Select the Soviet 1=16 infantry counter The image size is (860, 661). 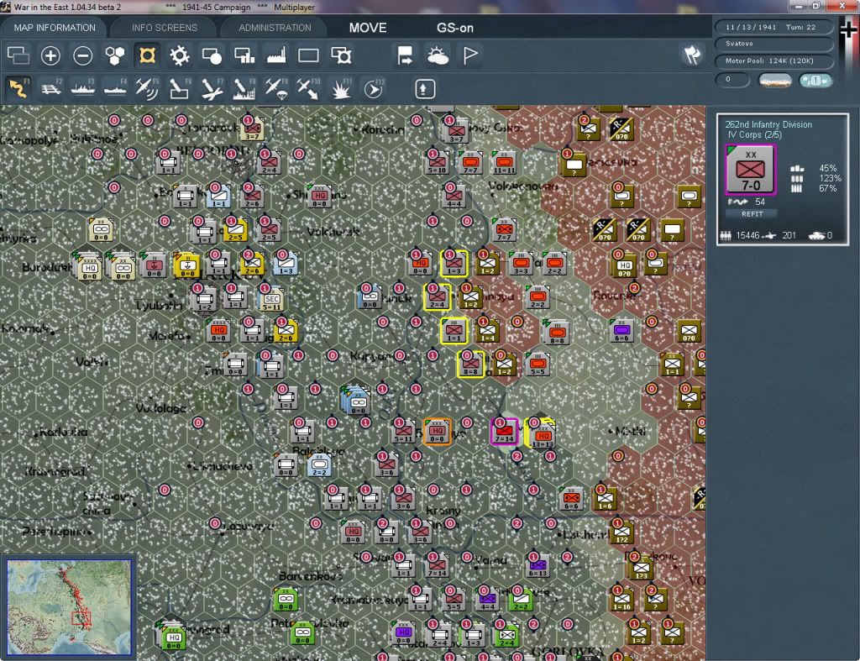coord(622,601)
